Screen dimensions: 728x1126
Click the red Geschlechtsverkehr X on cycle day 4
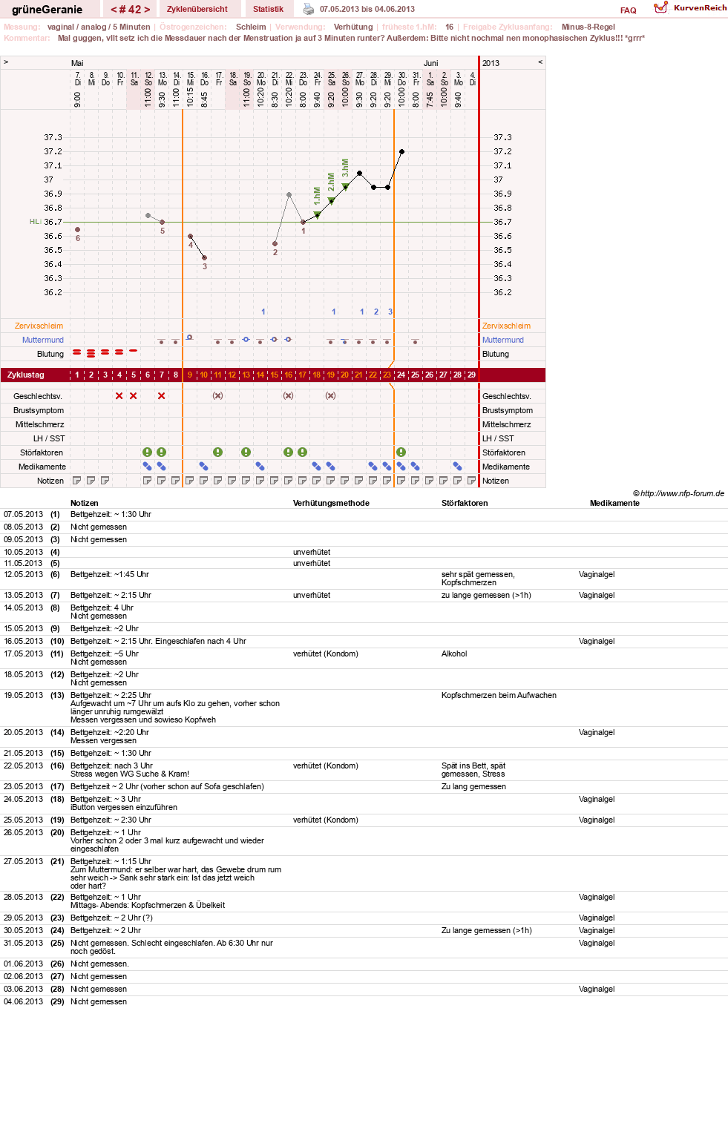119,396
